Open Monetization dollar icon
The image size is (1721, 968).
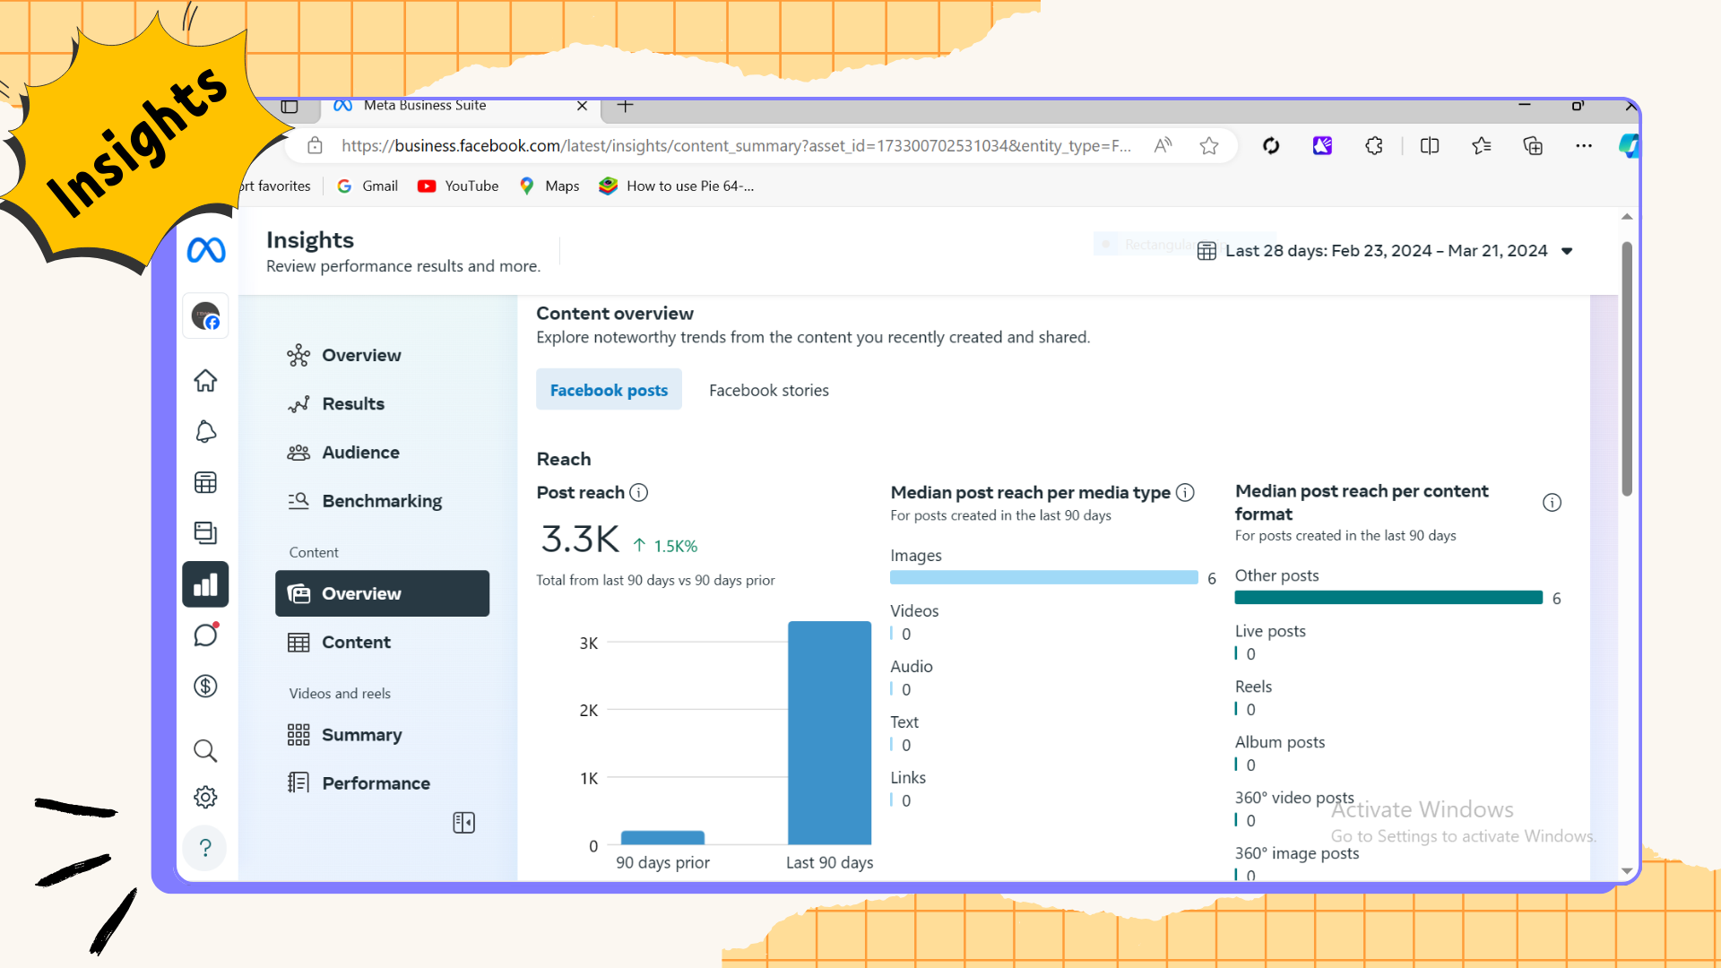205,687
